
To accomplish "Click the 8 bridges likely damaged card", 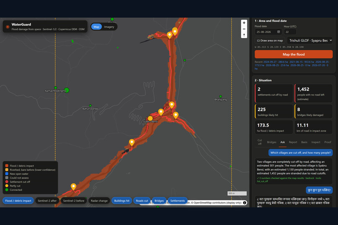I will [313, 111].
